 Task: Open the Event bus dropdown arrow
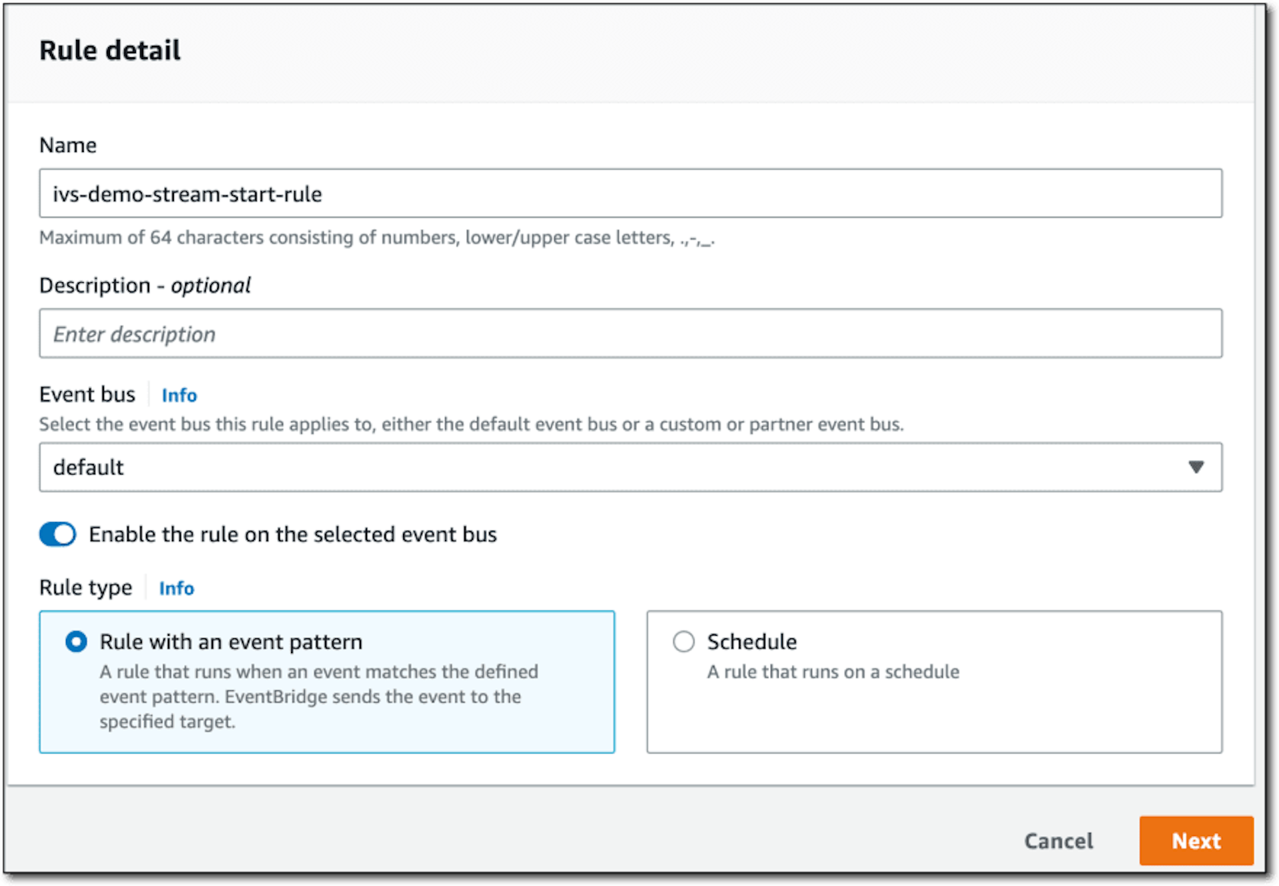click(x=1196, y=467)
